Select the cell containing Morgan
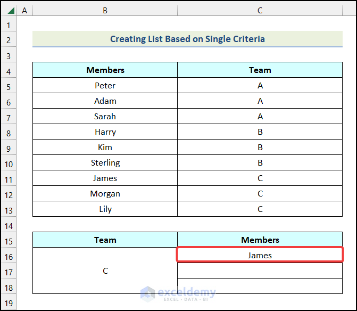Screen dimensions: 357x311 point(105,194)
